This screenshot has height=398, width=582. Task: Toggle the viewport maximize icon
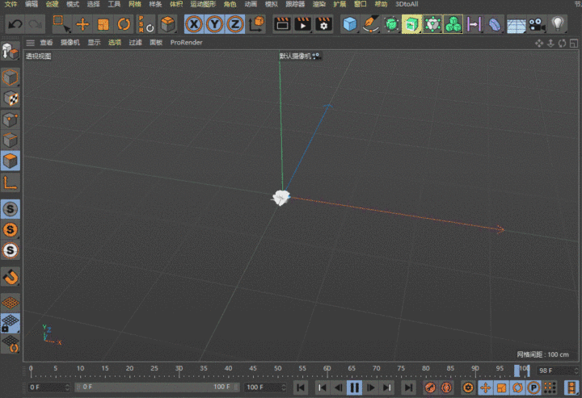[x=574, y=44]
